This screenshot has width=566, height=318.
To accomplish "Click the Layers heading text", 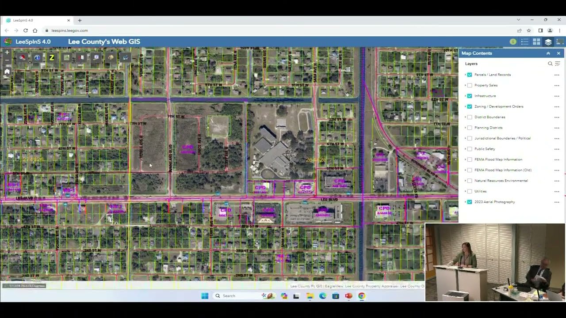I will coord(471,64).
